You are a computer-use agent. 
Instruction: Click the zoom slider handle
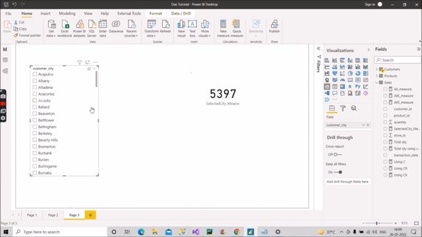point(377,223)
